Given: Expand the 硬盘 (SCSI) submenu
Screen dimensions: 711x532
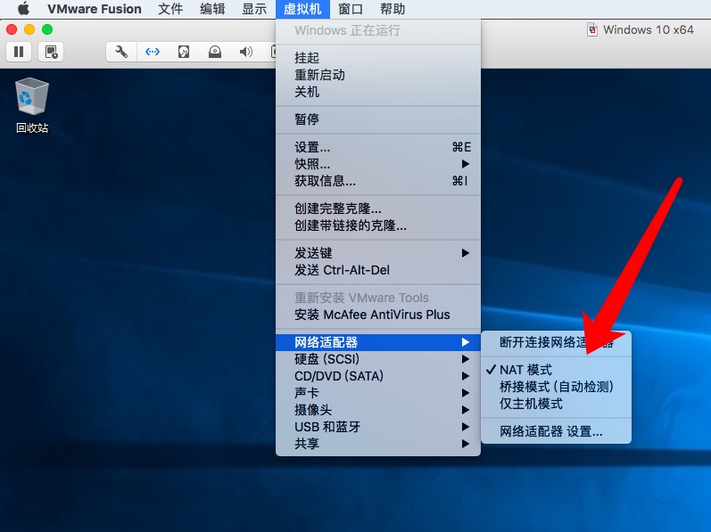Looking at the screenshot, I should (378, 359).
